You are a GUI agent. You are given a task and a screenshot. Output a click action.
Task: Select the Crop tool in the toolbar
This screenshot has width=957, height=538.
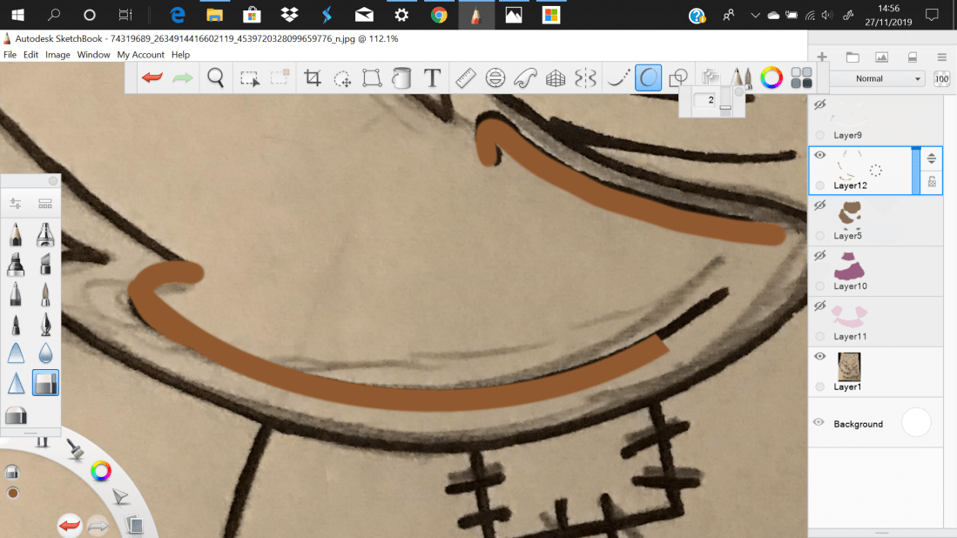click(x=311, y=77)
